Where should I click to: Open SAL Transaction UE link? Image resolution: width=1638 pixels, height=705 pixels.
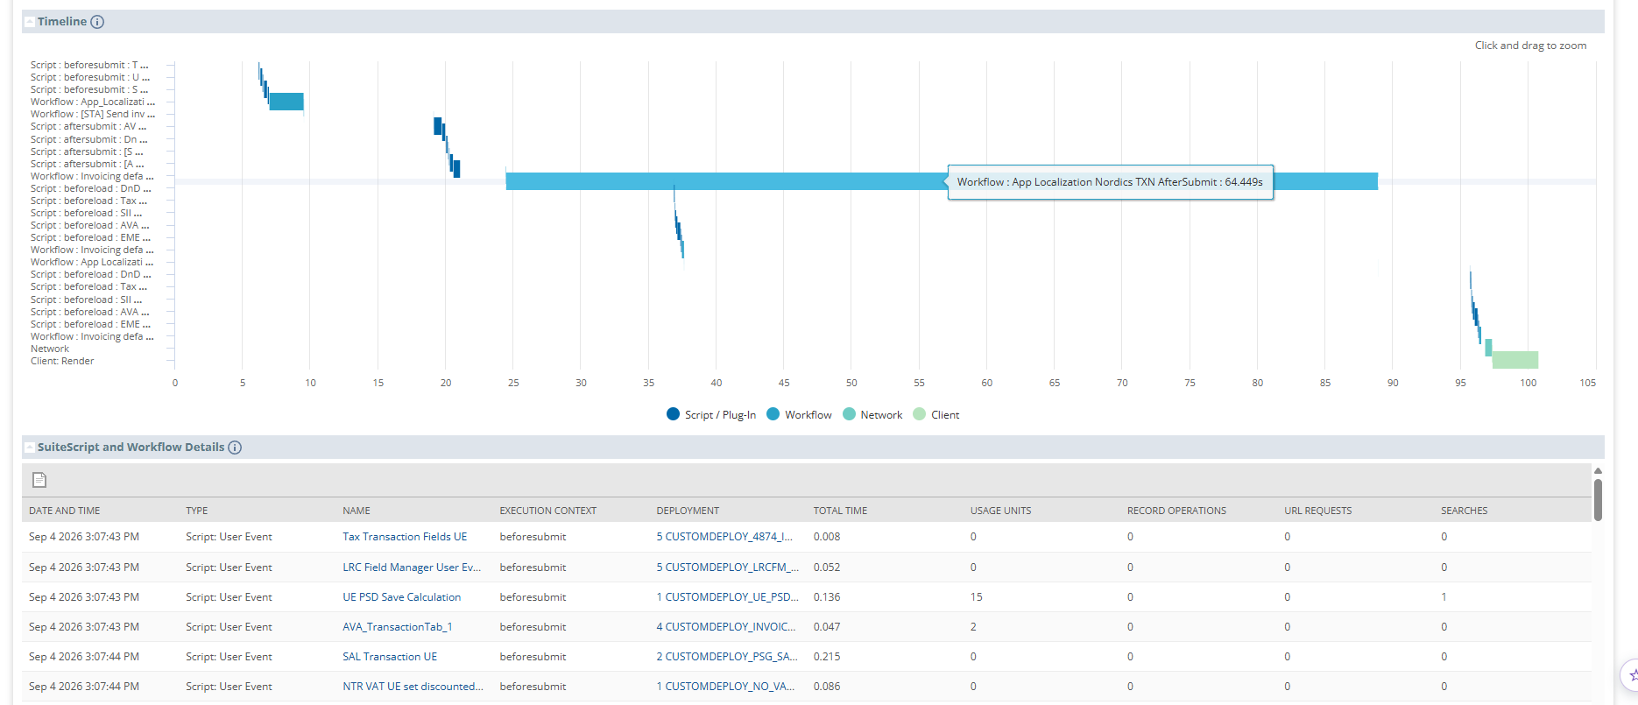[390, 657]
